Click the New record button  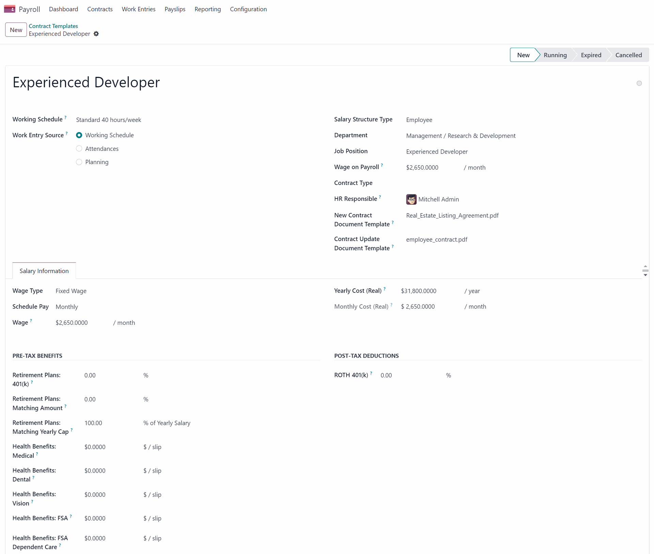16,30
